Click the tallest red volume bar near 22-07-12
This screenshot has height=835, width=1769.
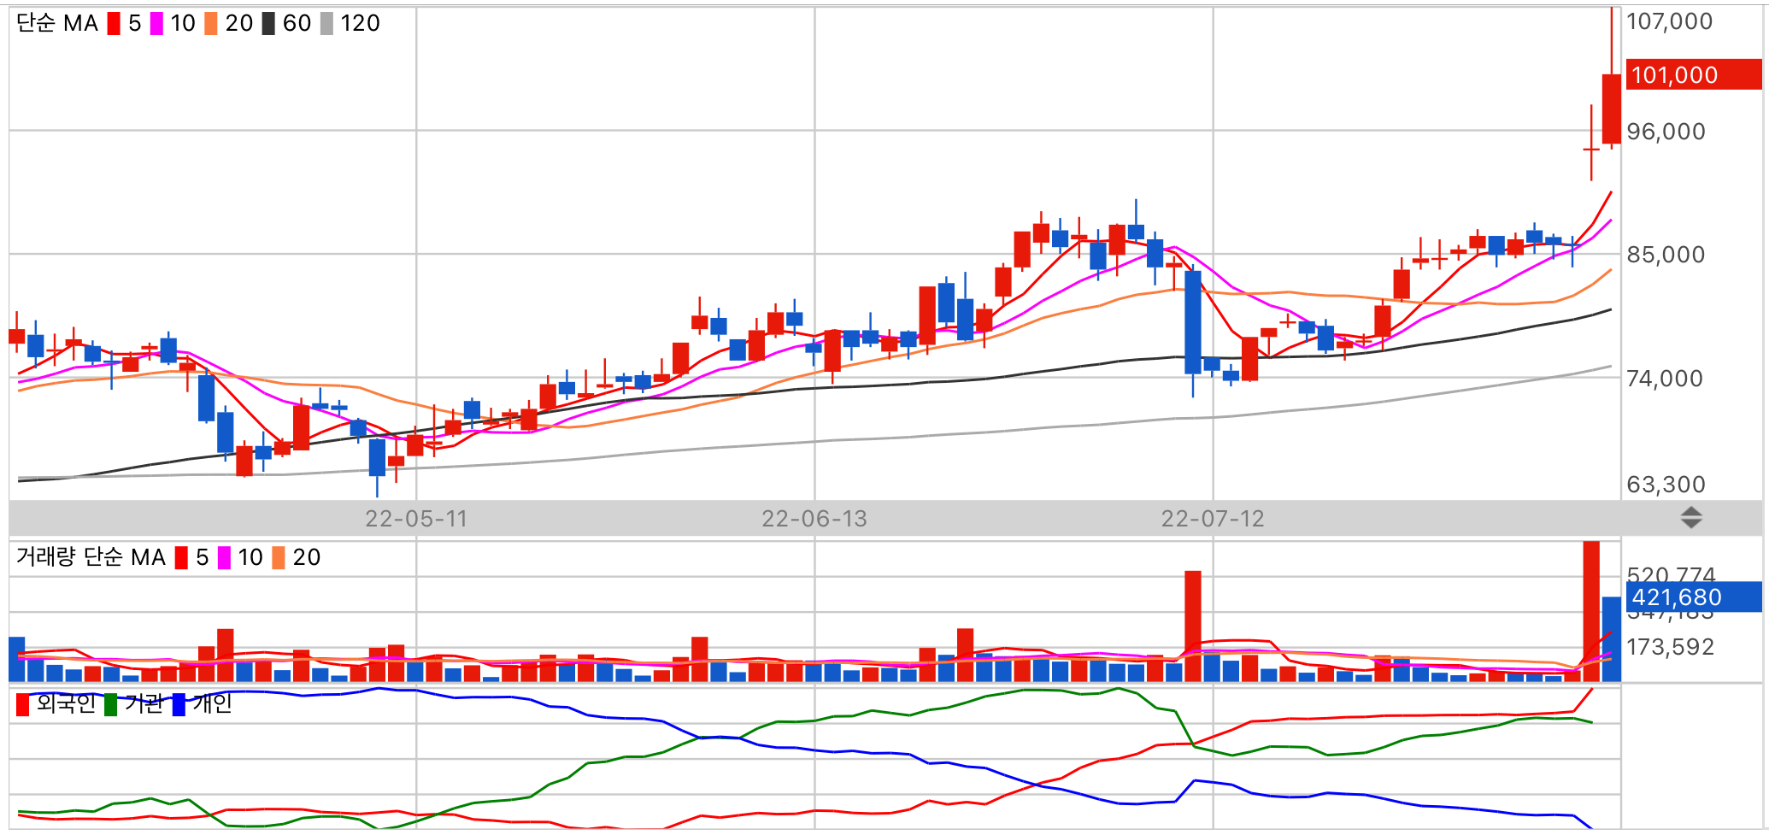click(1193, 626)
